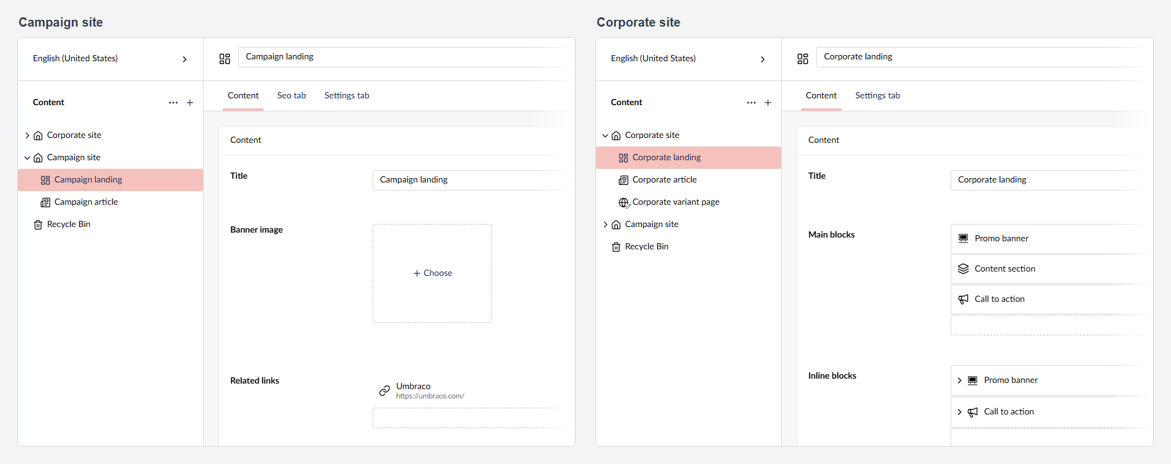Click link icon next to Umbraco related link
Screen dimensions: 1171x464
coord(384,390)
